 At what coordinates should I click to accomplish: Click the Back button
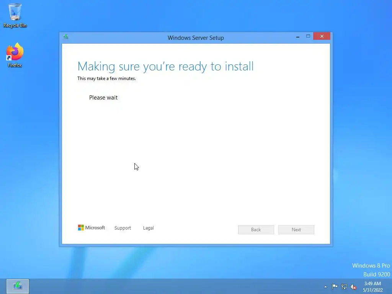tap(256, 230)
